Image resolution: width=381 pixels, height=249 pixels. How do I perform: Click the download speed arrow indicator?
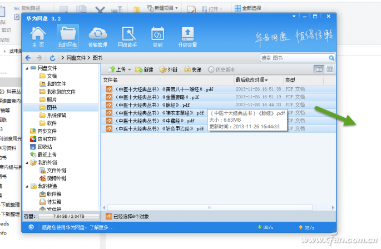click(260, 227)
